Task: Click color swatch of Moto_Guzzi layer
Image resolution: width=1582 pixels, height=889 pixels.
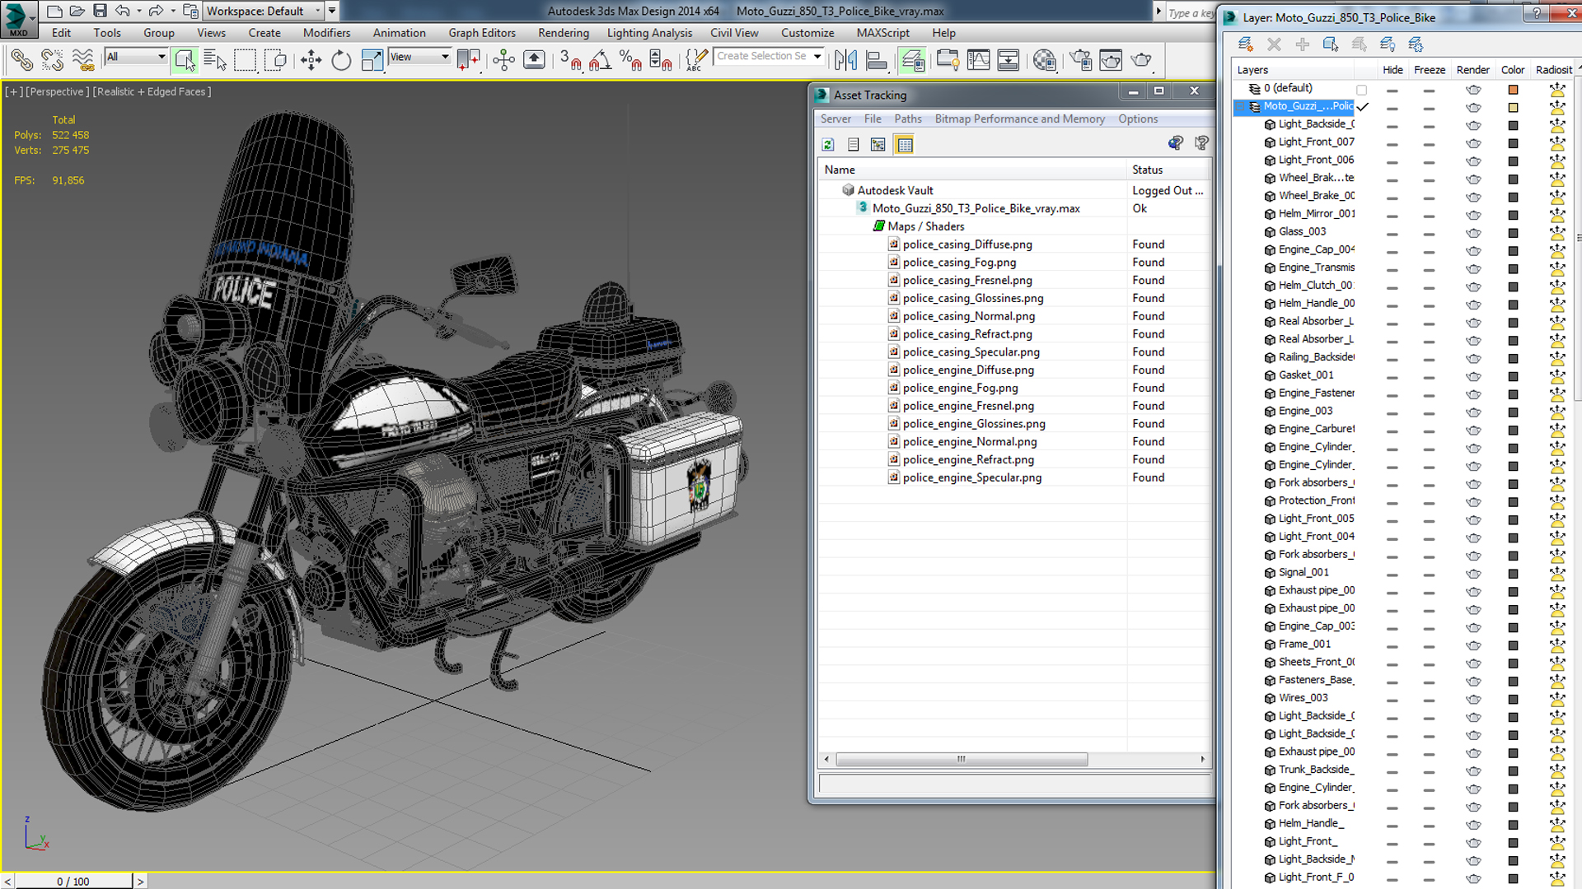Action: point(1513,108)
